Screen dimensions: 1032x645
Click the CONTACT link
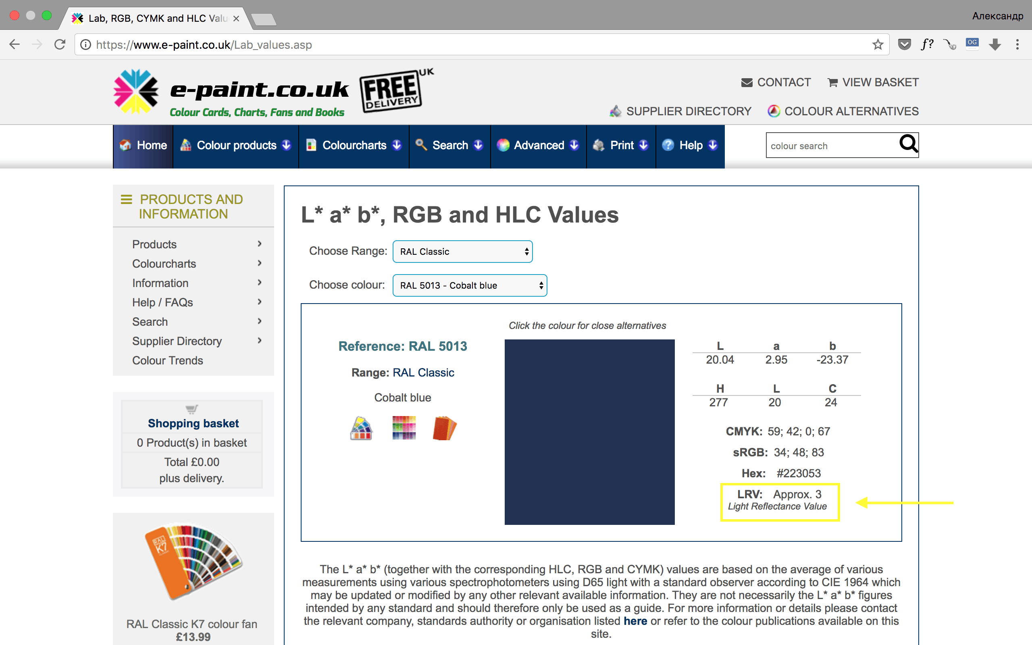[x=776, y=82]
